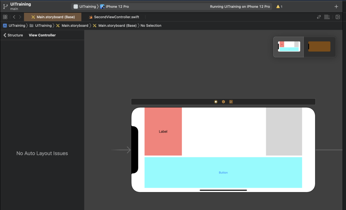The height and width of the screenshot is (210, 346).
Task: Click the plus Library button
Action: pos(336,7)
